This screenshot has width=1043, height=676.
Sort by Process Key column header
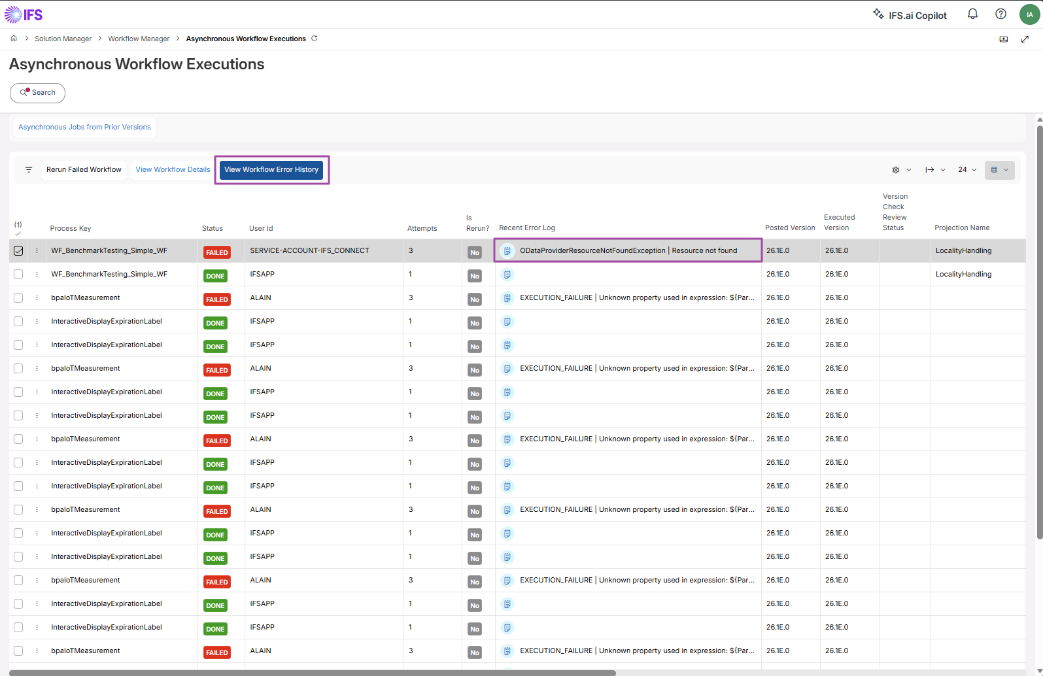[71, 228]
